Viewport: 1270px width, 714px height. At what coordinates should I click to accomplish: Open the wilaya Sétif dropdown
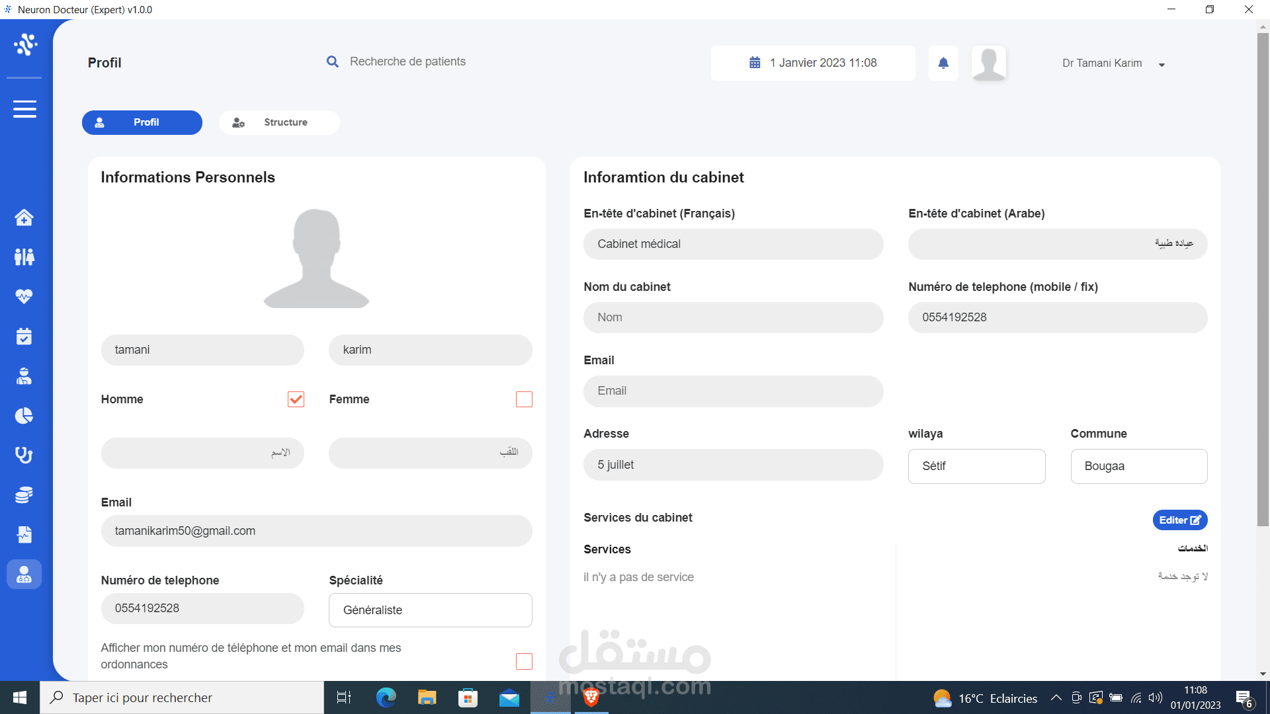coord(976,466)
